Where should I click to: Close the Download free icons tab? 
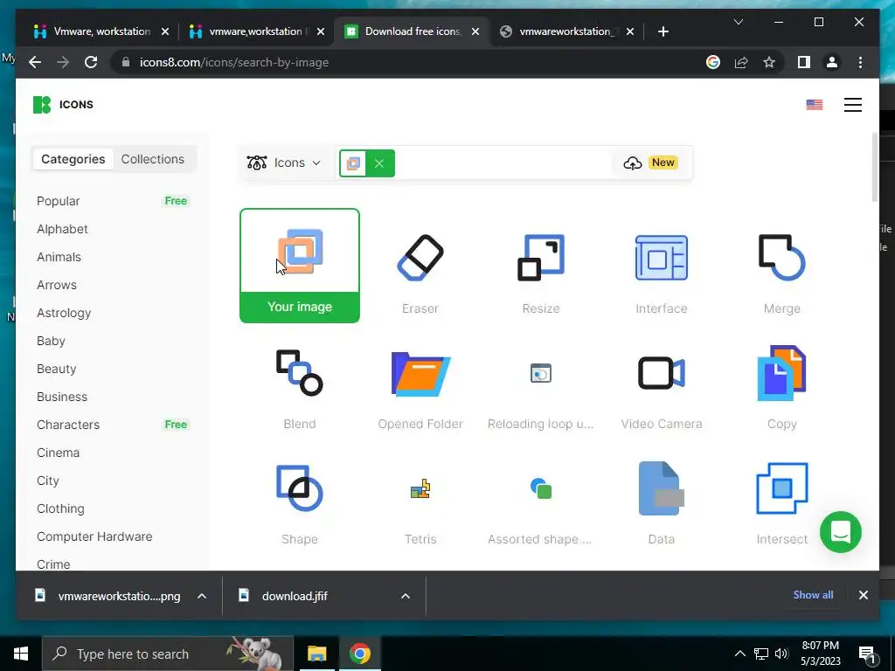tap(475, 32)
